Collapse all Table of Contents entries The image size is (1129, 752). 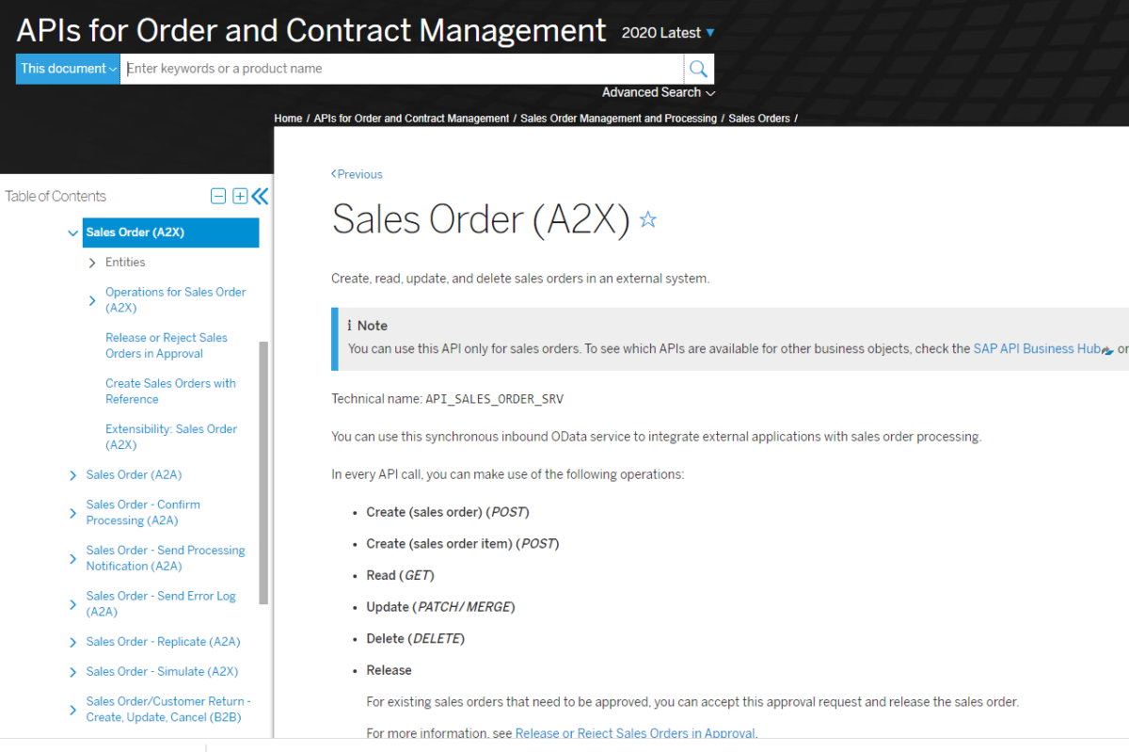coord(218,196)
